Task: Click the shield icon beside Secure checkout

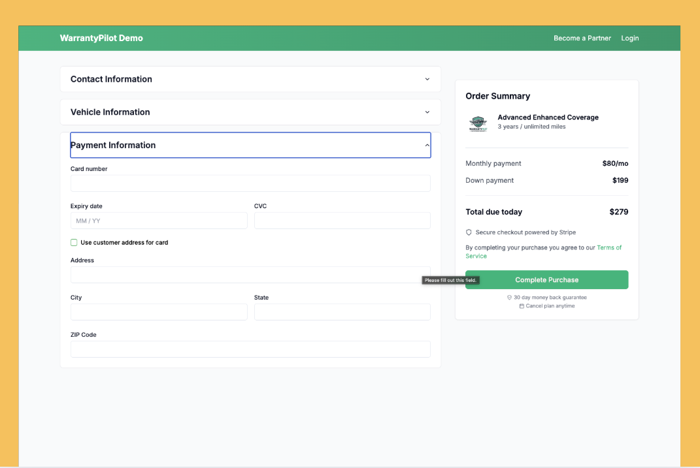Action: tap(469, 232)
